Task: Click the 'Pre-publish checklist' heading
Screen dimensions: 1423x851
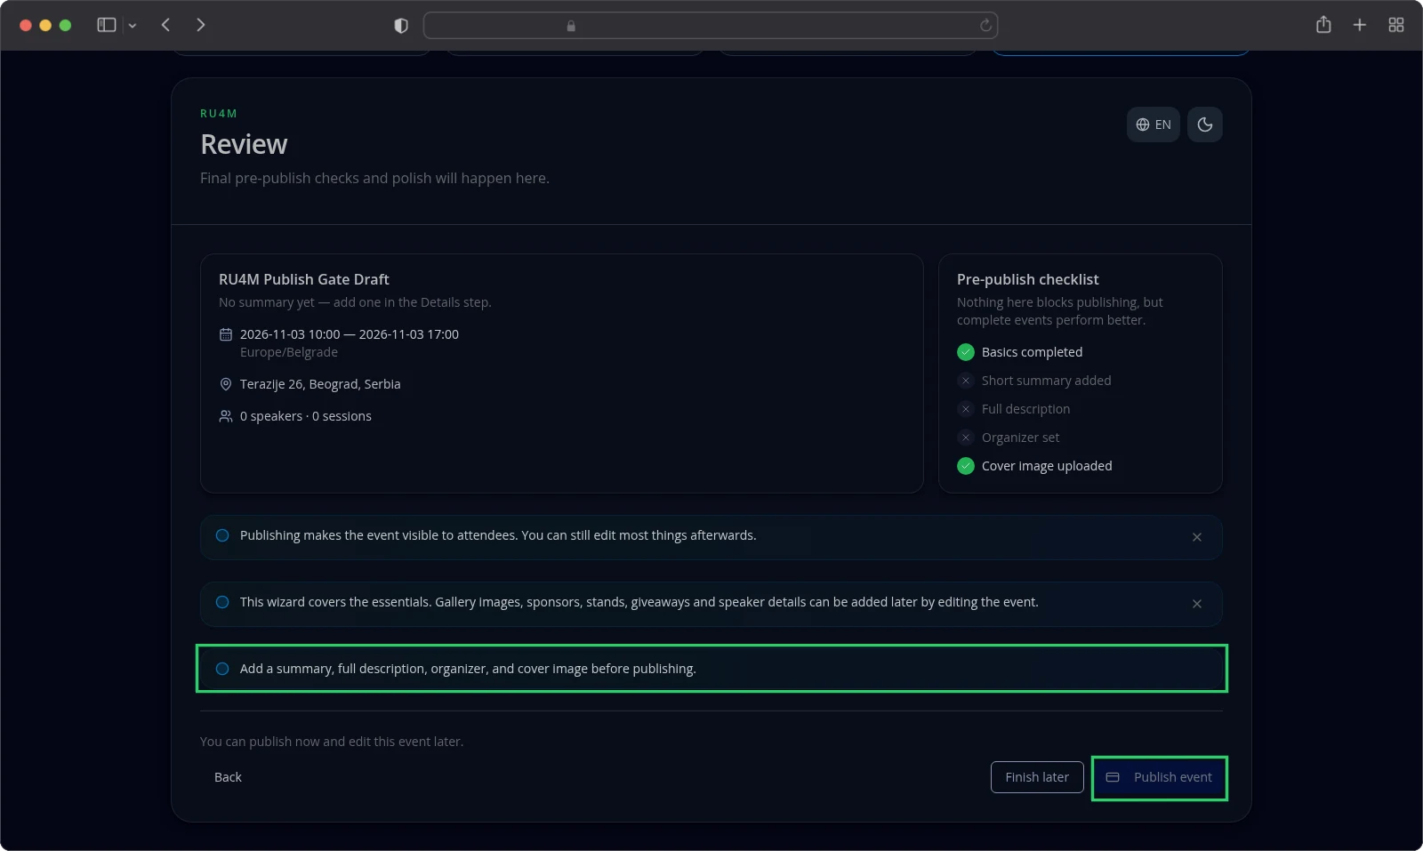Action: click(1028, 279)
